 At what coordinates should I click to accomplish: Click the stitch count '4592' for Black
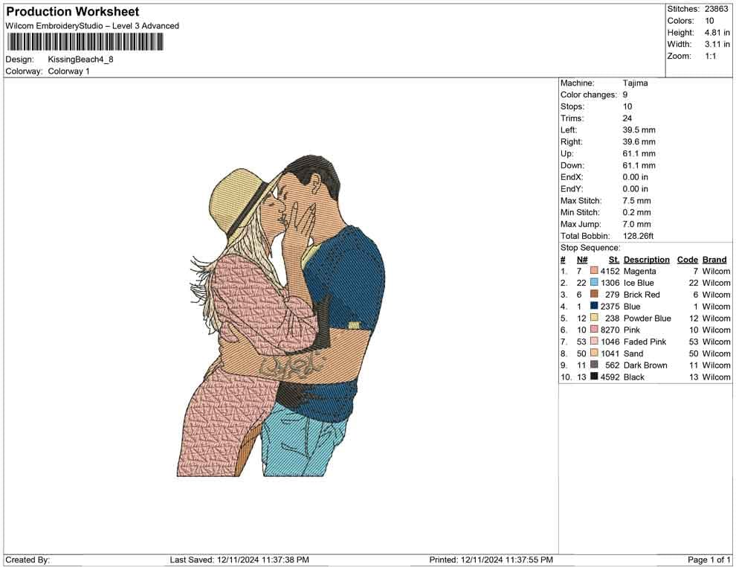tap(610, 377)
